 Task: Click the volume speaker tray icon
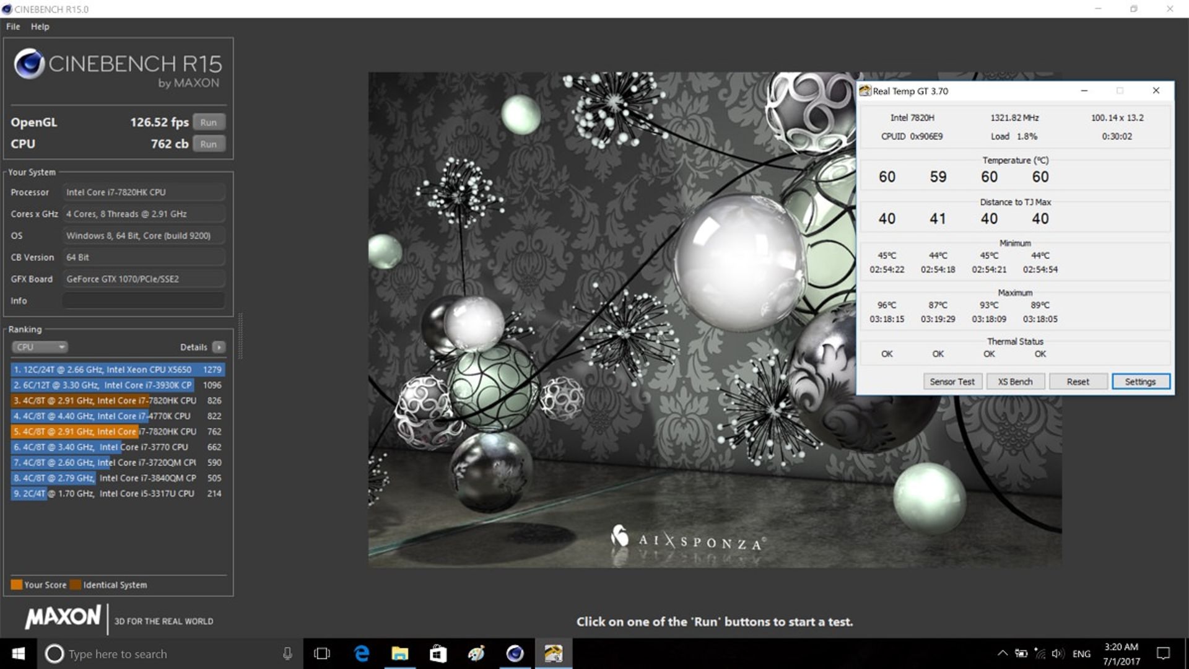[1057, 654]
